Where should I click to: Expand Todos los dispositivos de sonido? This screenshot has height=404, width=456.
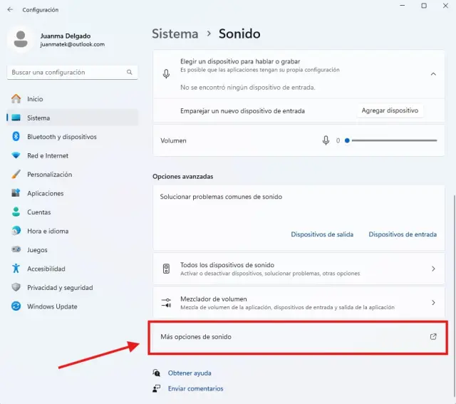[432, 269]
